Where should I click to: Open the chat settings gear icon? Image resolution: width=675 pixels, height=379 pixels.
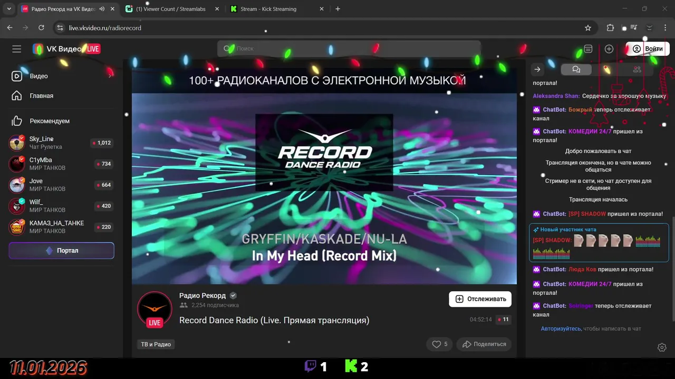pos(662,347)
